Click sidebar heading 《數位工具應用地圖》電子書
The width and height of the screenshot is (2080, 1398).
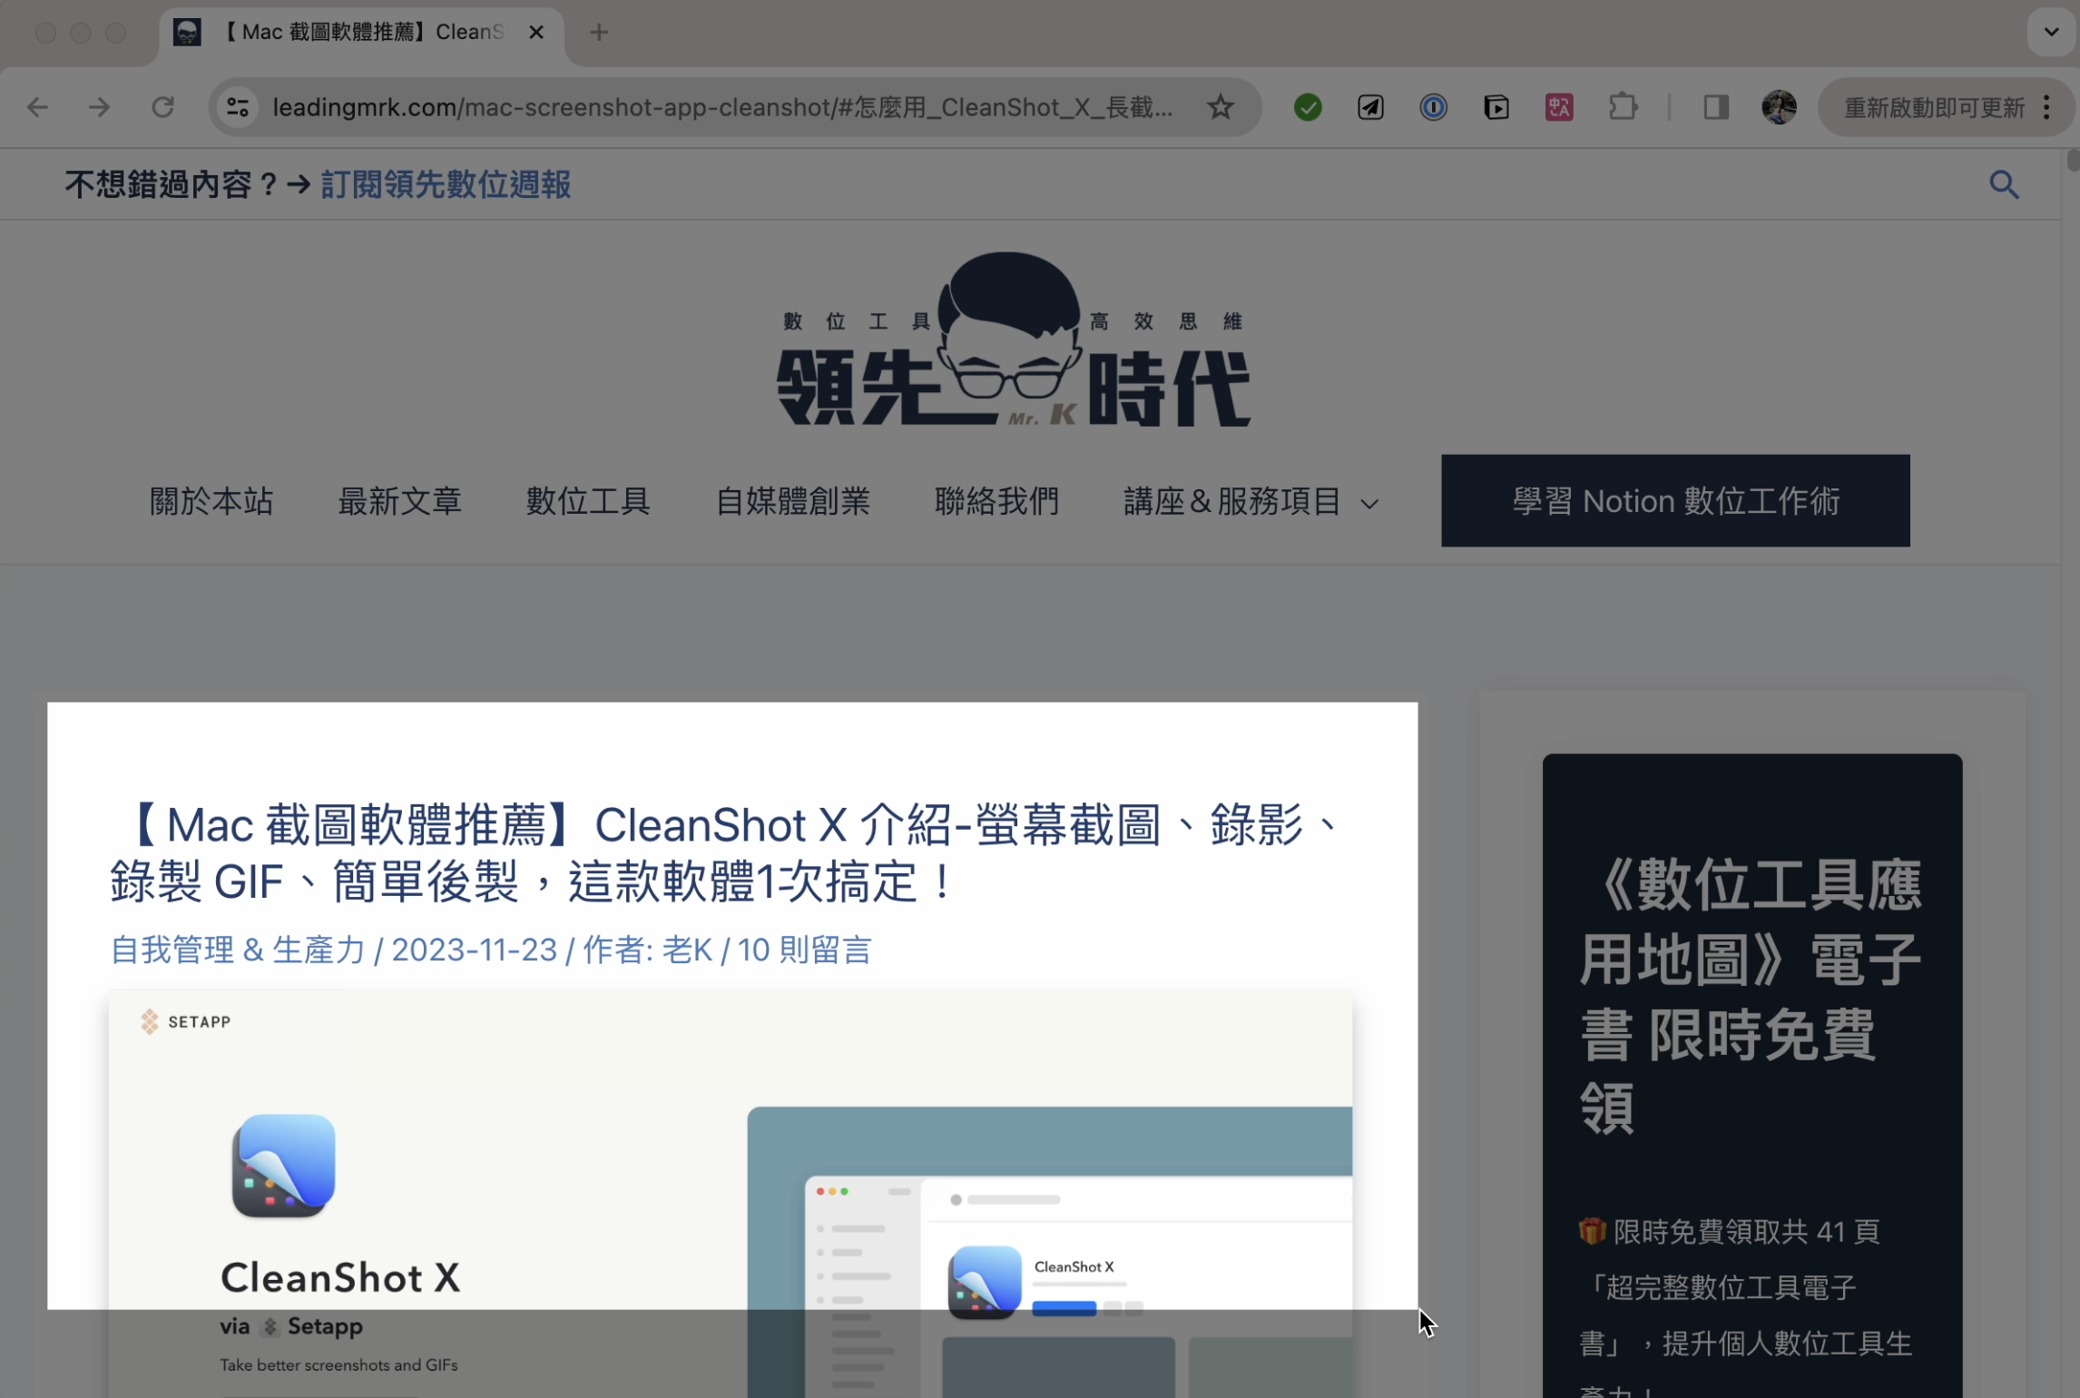pyautogui.click(x=1751, y=996)
